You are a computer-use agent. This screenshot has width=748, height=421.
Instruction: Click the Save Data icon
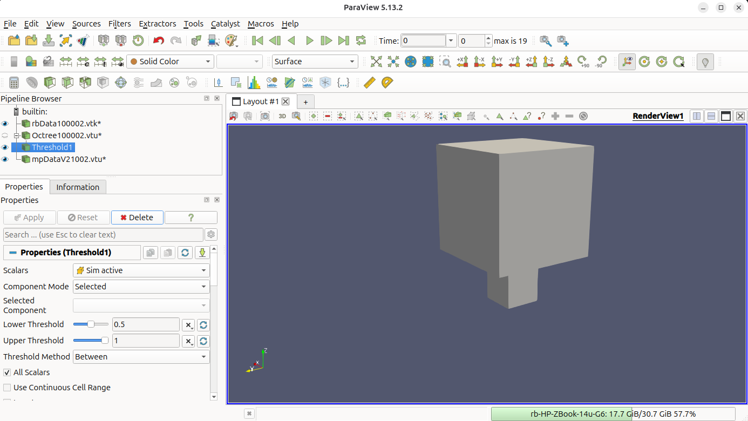pyautogui.click(x=49, y=40)
